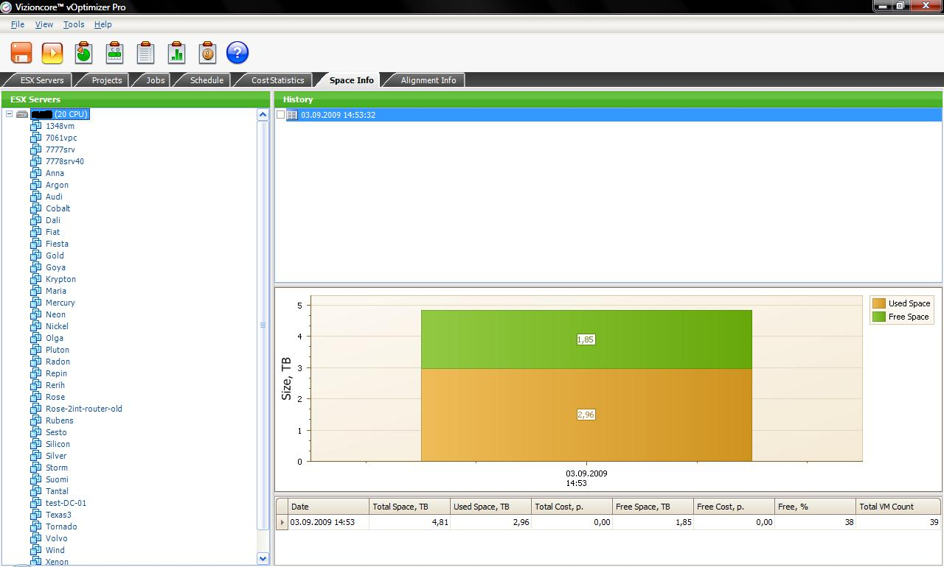
Task: Tick the checkbox for history entry 03.09.2009 14:53:32
Action: pos(280,115)
